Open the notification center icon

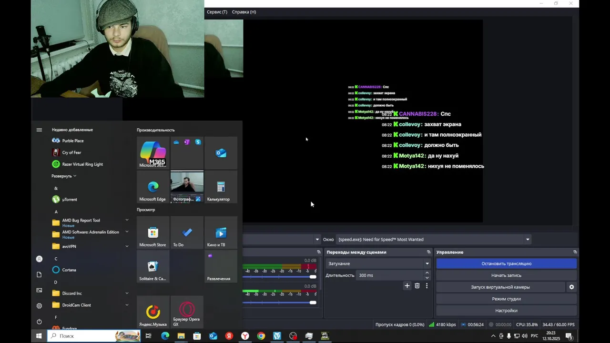(569, 336)
